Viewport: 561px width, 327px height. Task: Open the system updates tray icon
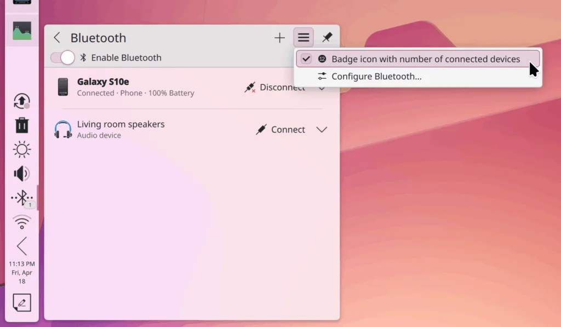click(22, 101)
